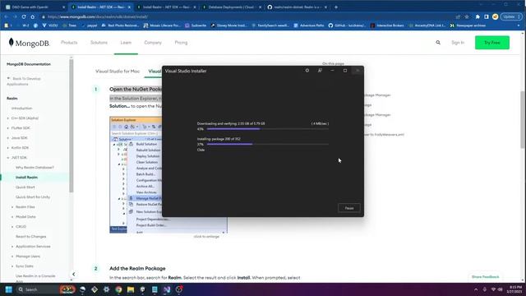Image resolution: width=526 pixels, height=296 pixels.
Task: Open the Chrome extensions puzzle icon
Action: (478, 16)
